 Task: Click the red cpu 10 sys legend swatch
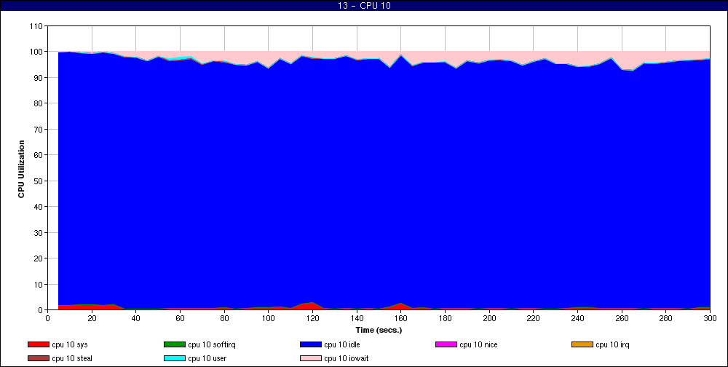pos(38,344)
